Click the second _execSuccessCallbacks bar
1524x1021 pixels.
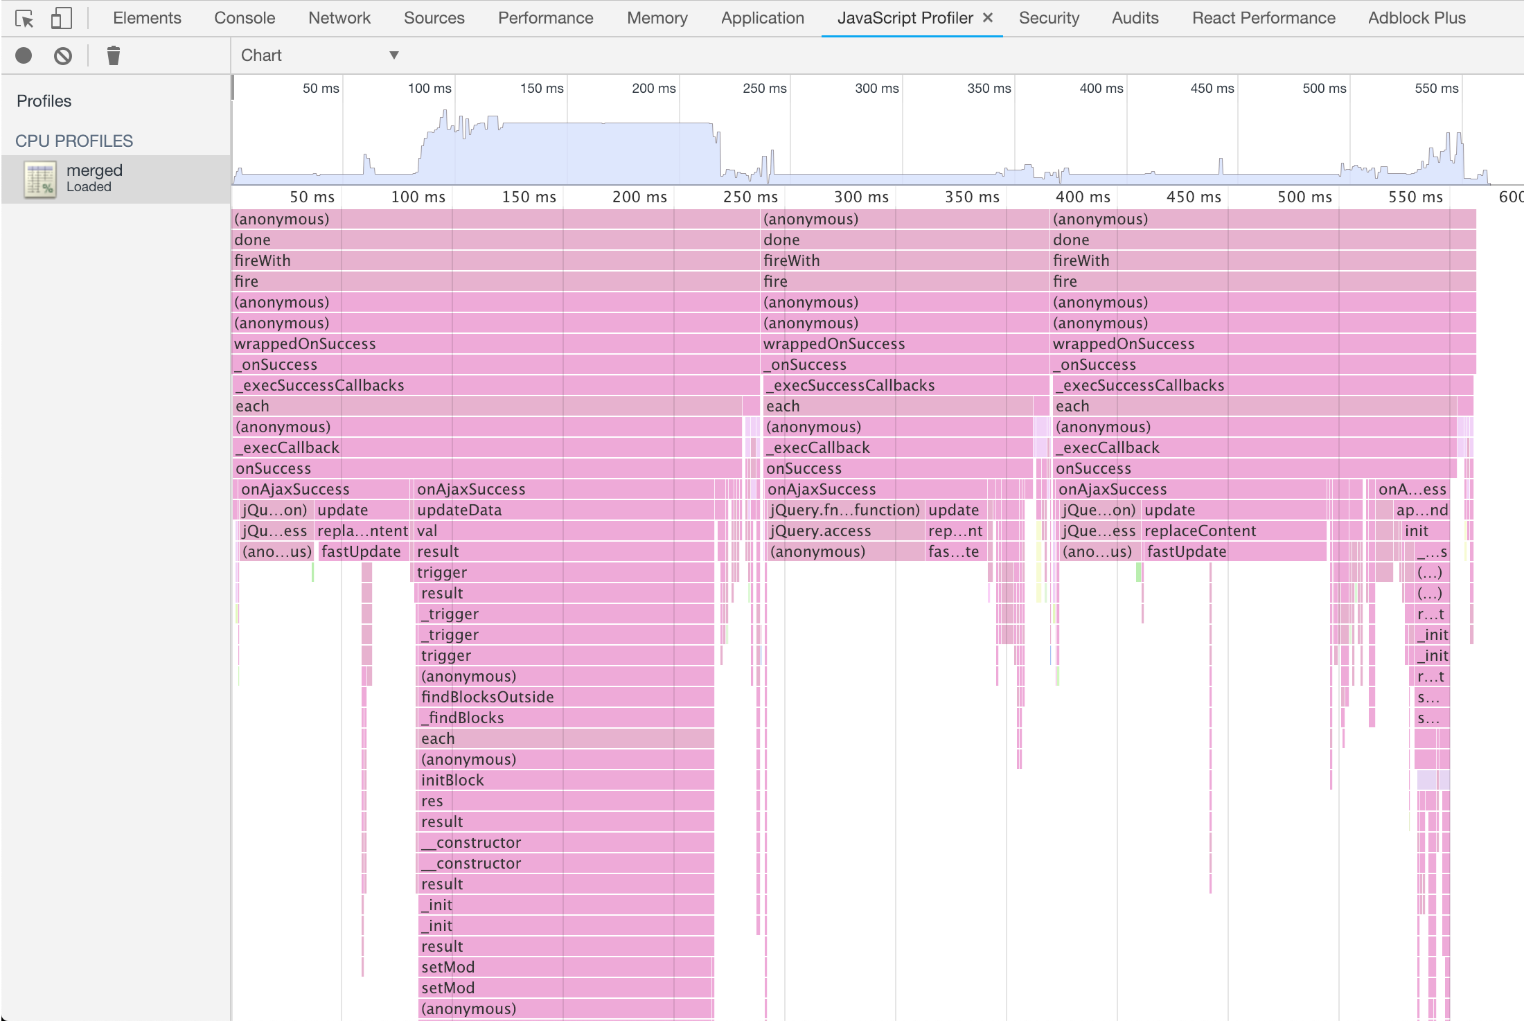point(905,385)
